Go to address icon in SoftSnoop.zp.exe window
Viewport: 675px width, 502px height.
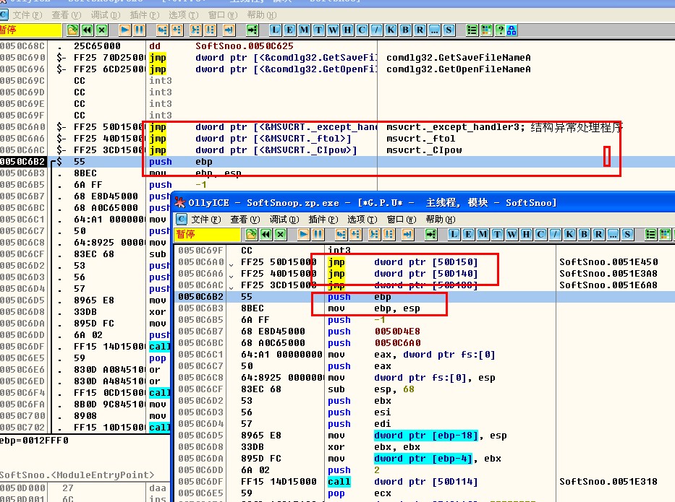(430, 234)
